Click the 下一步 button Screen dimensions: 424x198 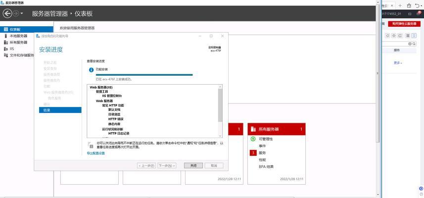point(167,165)
